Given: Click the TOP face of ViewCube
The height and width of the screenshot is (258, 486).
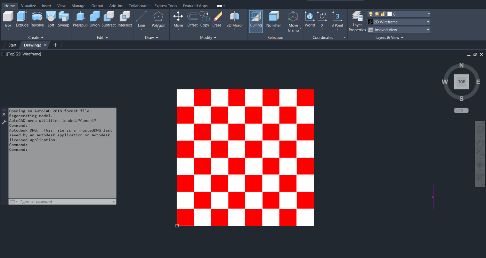Looking at the screenshot, I should [461, 82].
